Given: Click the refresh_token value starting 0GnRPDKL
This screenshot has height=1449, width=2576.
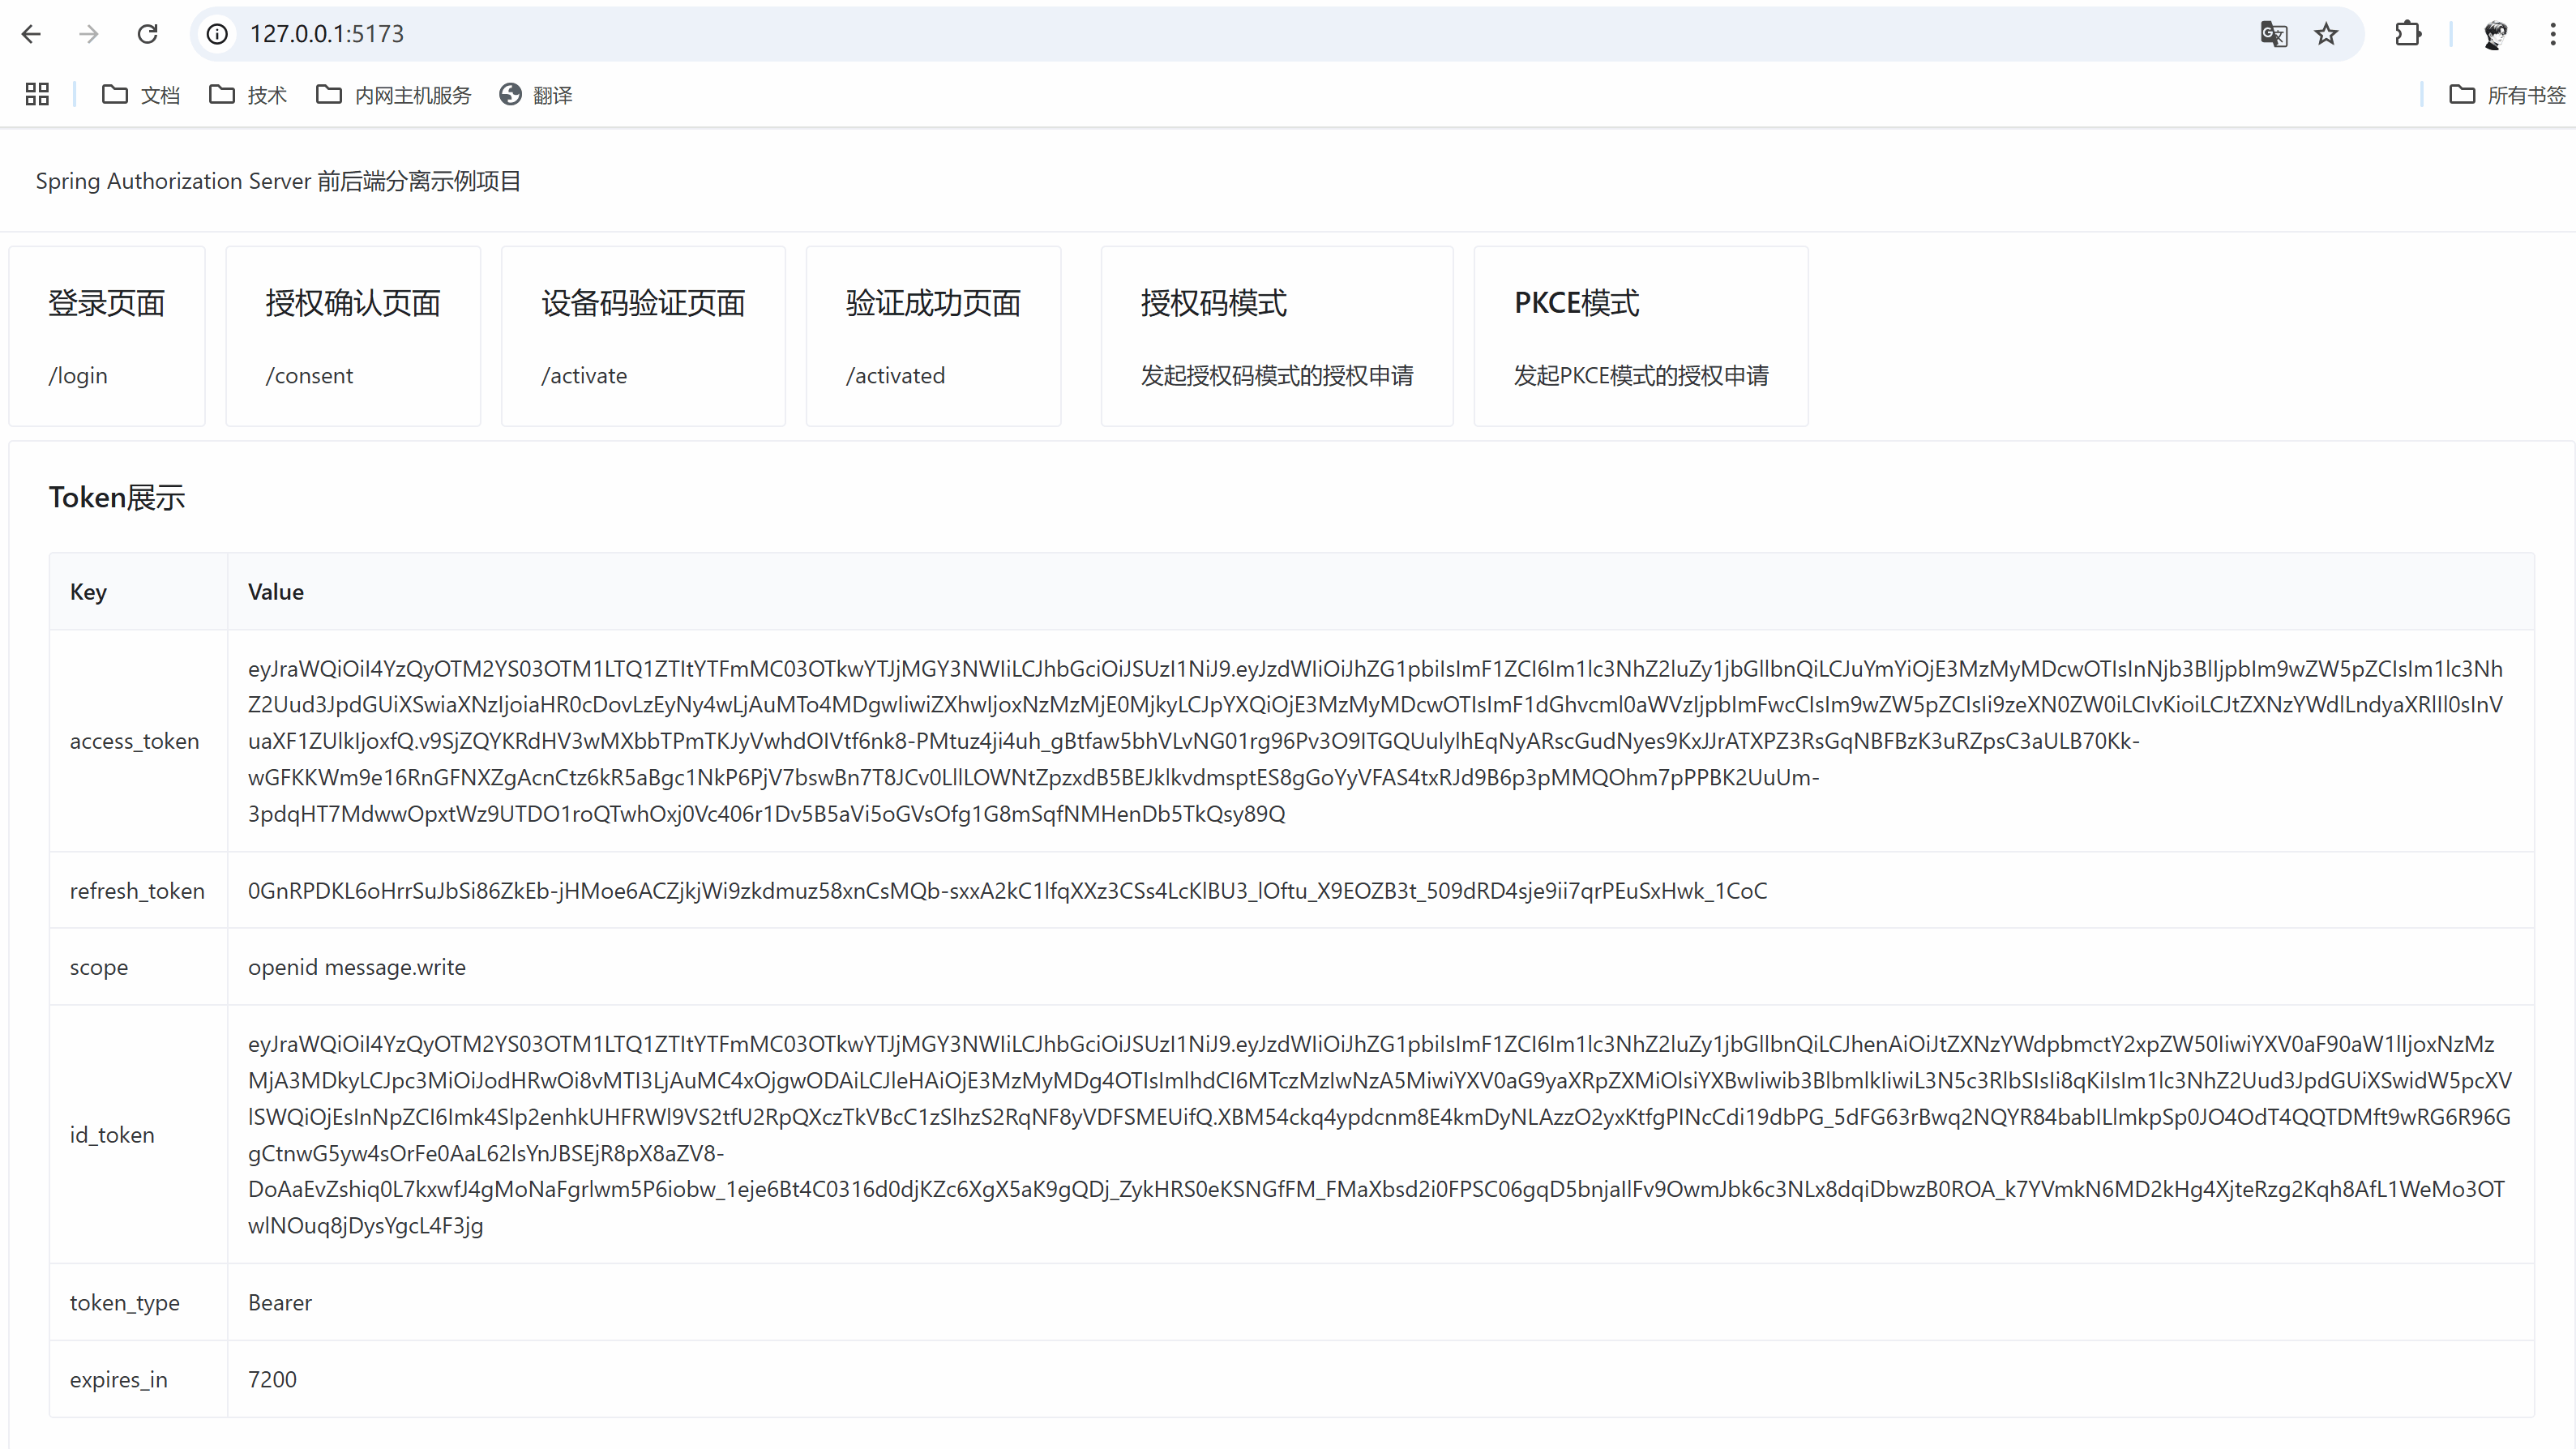Looking at the screenshot, I should pos(1007,890).
